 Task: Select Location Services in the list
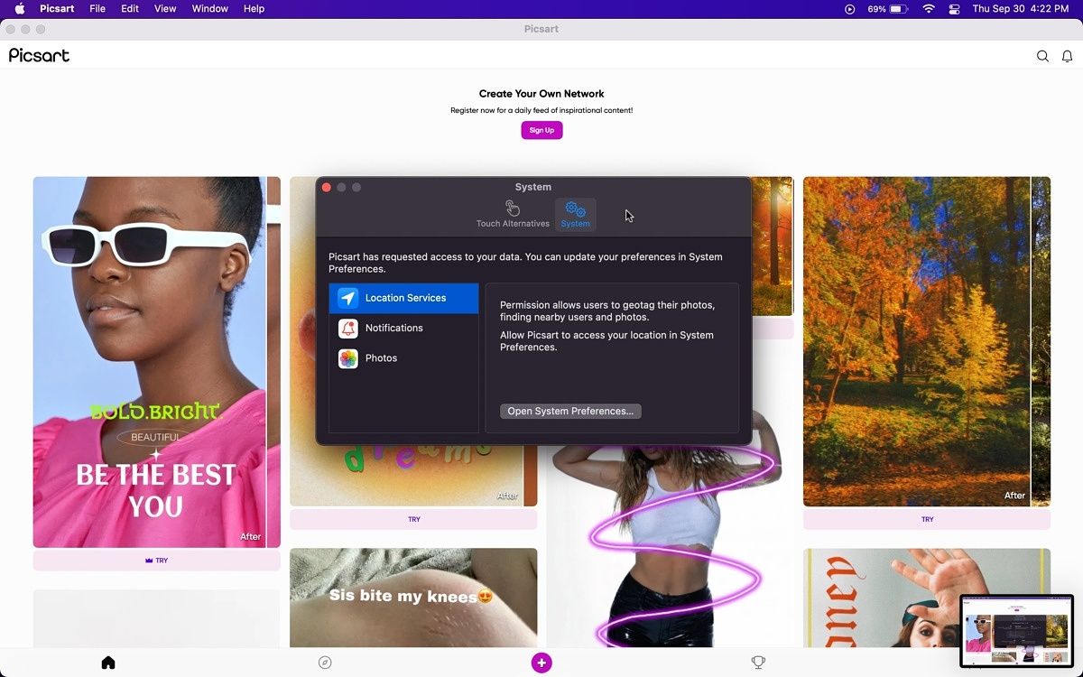403,298
